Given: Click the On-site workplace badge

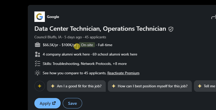Looking at the screenshot, I should pyautogui.click(x=87, y=45).
